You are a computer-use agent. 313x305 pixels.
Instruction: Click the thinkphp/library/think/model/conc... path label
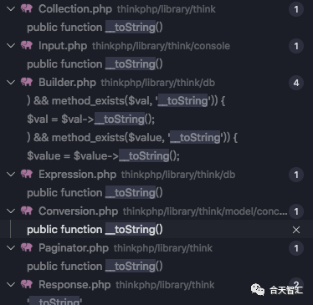(x=205, y=211)
